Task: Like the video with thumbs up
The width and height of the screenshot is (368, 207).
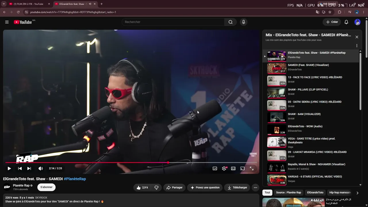Action: 143,187
